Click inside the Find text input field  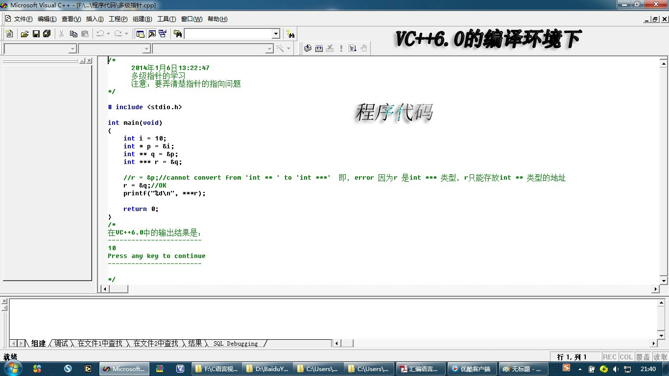click(228, 34)
